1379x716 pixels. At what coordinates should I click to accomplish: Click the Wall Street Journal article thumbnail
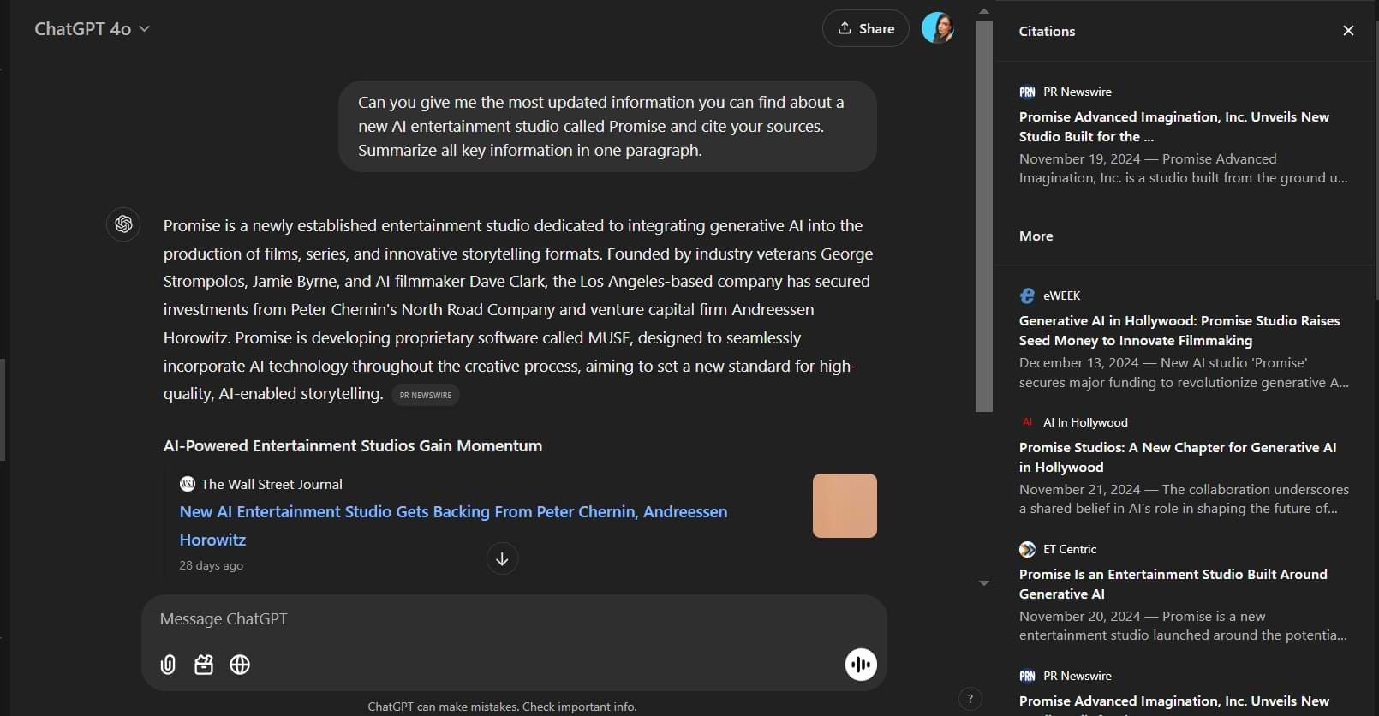845,505
